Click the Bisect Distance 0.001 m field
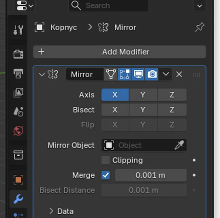The height and width of the screenshot is (218, 220). point(144,190)
